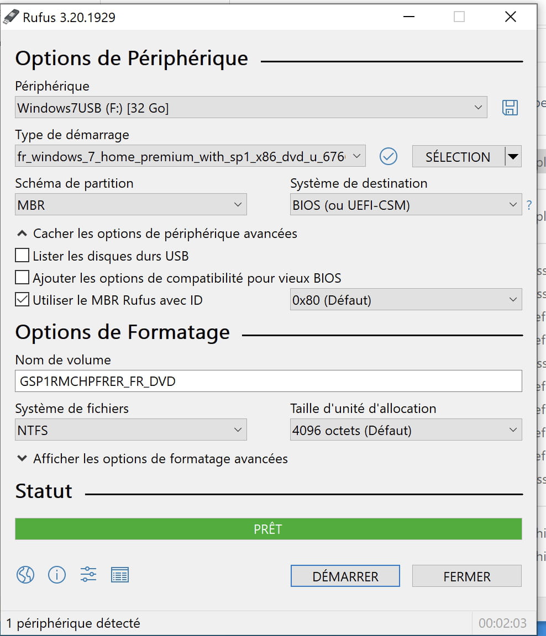This screenshot has height=636, width=546.
Task: Click the DÉMARRER button
Action: [345, 576]
